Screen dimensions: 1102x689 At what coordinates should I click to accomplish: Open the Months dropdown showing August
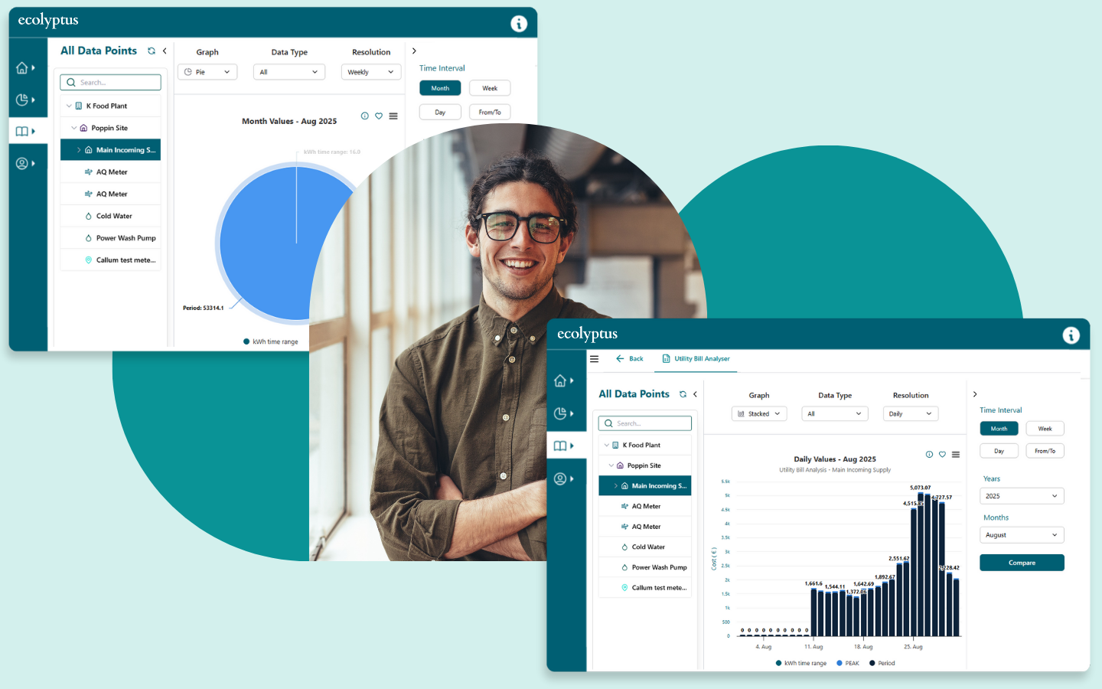pyautogui.click(x=1022, y=535)
